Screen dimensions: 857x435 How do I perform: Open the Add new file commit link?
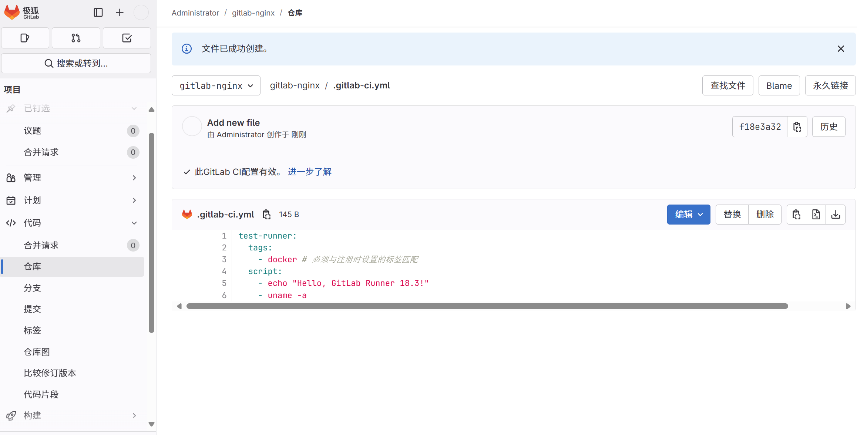pos(233,122)
